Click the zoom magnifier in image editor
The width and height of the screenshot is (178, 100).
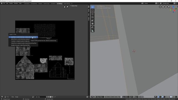(67, 7)
